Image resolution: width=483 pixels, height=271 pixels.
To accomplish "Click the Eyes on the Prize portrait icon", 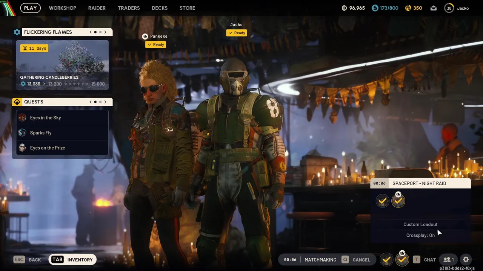I will click(22, 148).
